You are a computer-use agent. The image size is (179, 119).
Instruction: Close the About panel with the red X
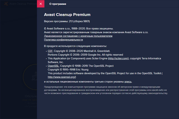[41, 4]
